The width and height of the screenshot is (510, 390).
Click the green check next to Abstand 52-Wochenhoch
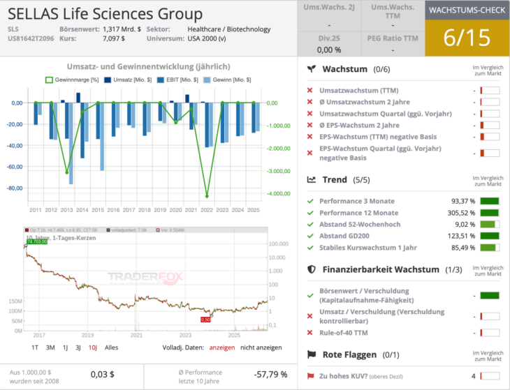[310, 225]
